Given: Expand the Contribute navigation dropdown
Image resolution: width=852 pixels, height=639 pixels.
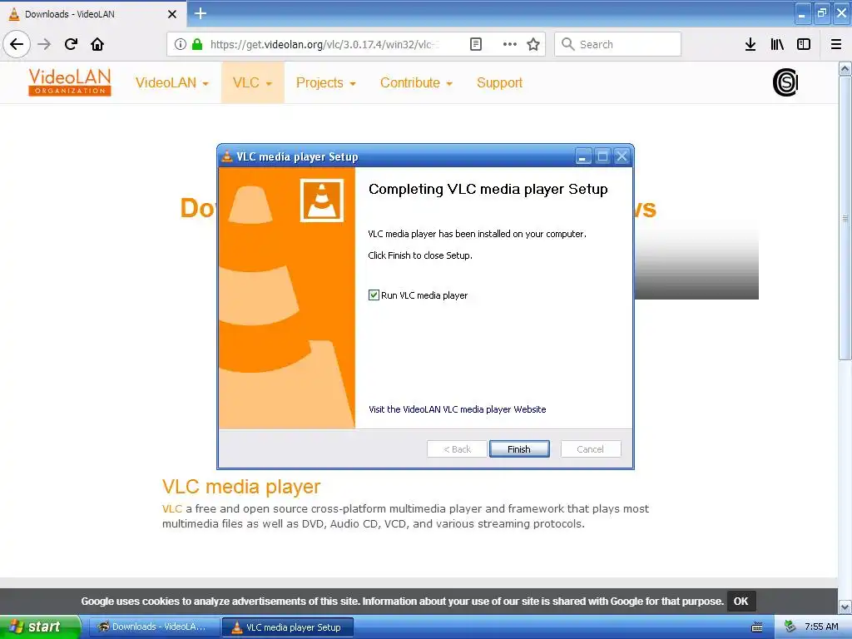Looking at the screenshot, I should (416, 82).
